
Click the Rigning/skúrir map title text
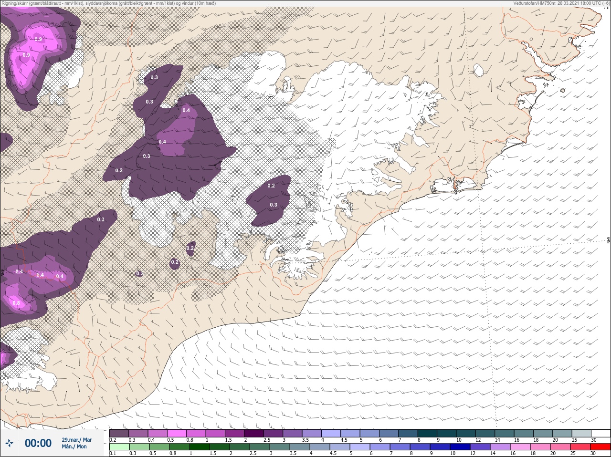(x=109, y=3)
